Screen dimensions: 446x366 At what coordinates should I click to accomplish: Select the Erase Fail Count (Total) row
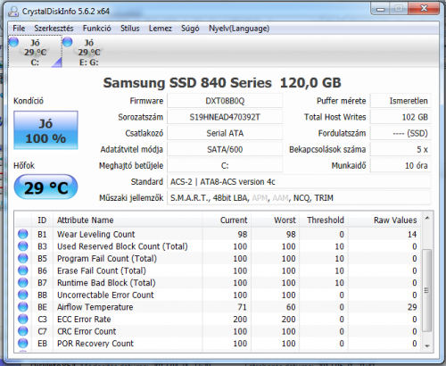tap(218, 270)
